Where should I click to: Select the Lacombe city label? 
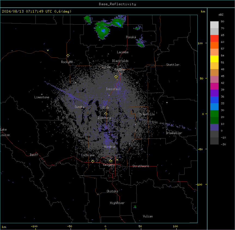click(x=123, y=52)
